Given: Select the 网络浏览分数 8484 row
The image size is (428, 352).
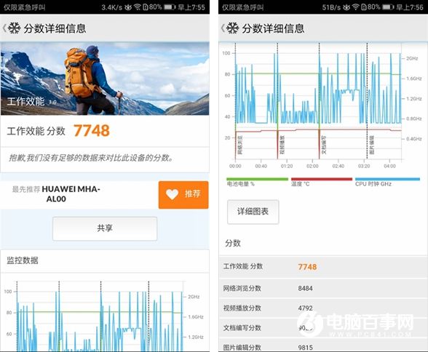Looking at the screenshot, I should pos(323,288).
